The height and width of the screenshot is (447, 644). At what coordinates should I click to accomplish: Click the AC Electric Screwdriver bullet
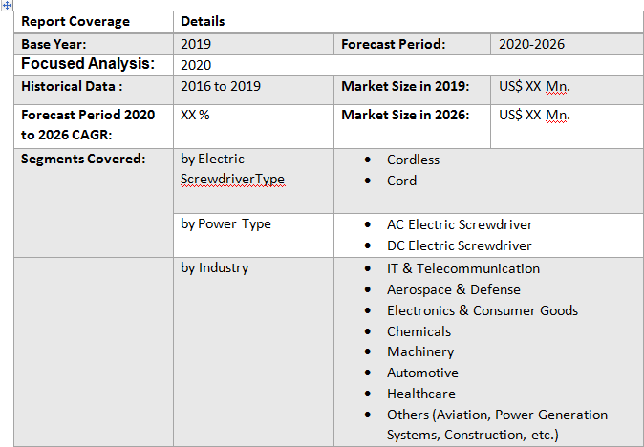tap(459, 224)
